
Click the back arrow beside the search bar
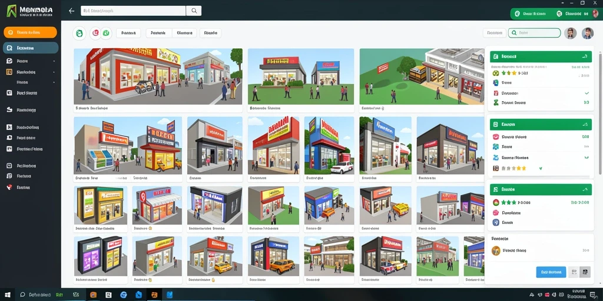click(x=71, y=11)
